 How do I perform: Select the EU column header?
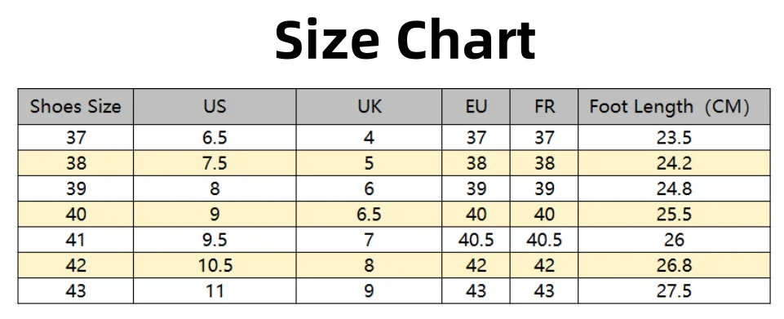[476, 107]
